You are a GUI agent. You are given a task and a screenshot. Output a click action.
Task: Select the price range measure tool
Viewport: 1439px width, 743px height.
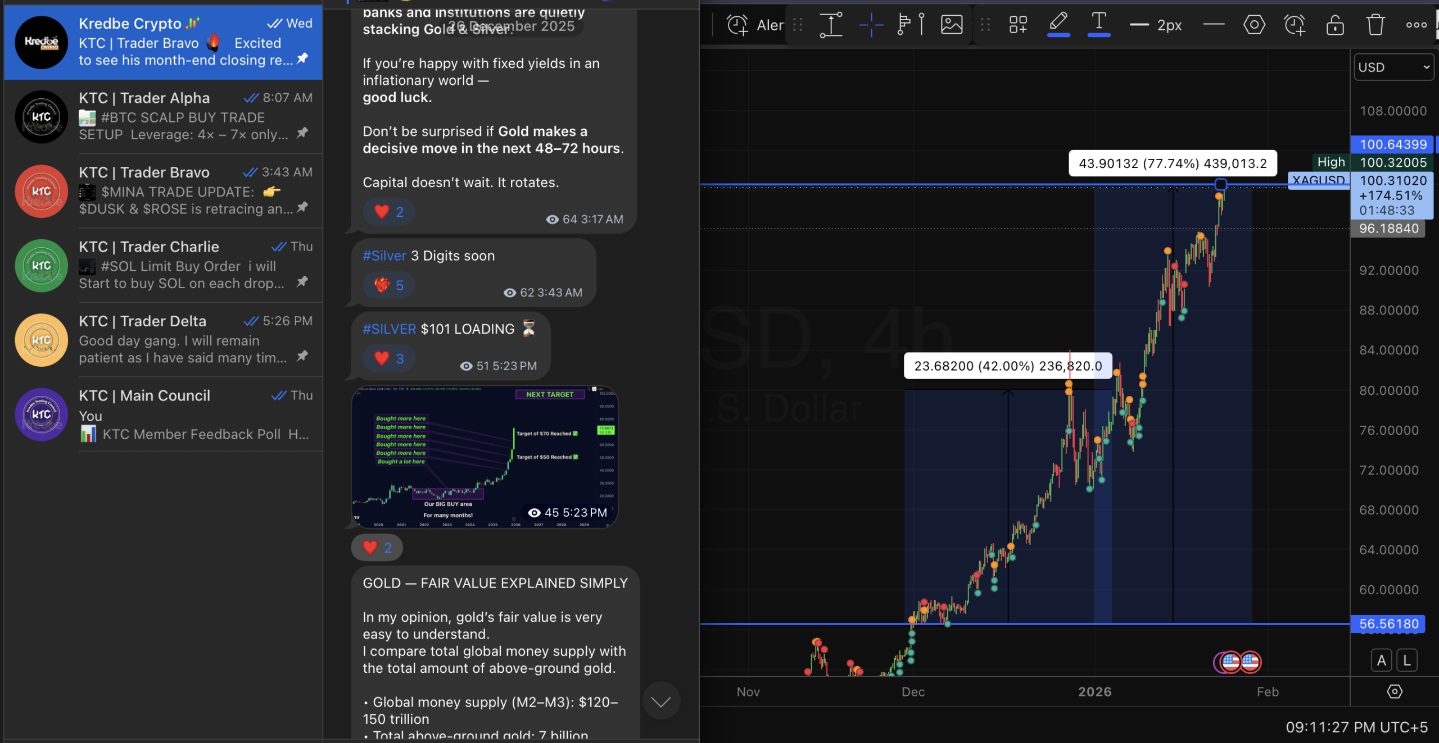[831, 24]
